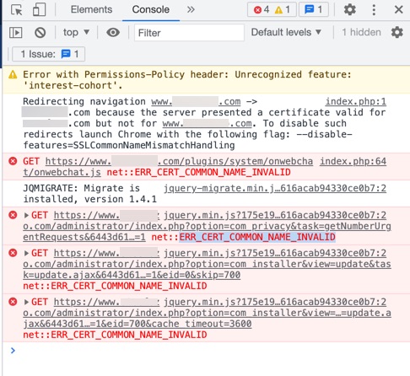The height and width of the screenshot is (376, 410).
Task: Open the eid=0&skip=700 request URL
Action: coord(207,264)
